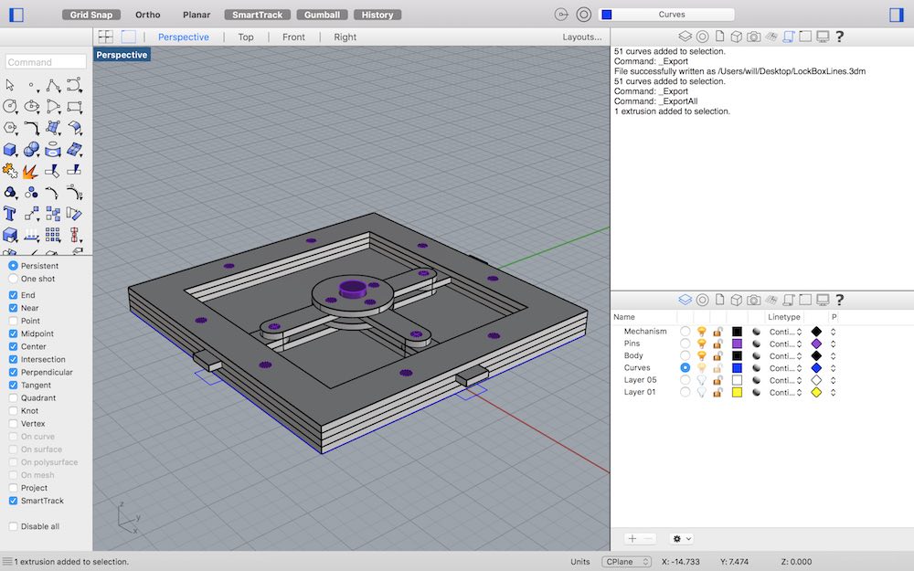
Task: Click the orange Explode tool
Action: 30,171
